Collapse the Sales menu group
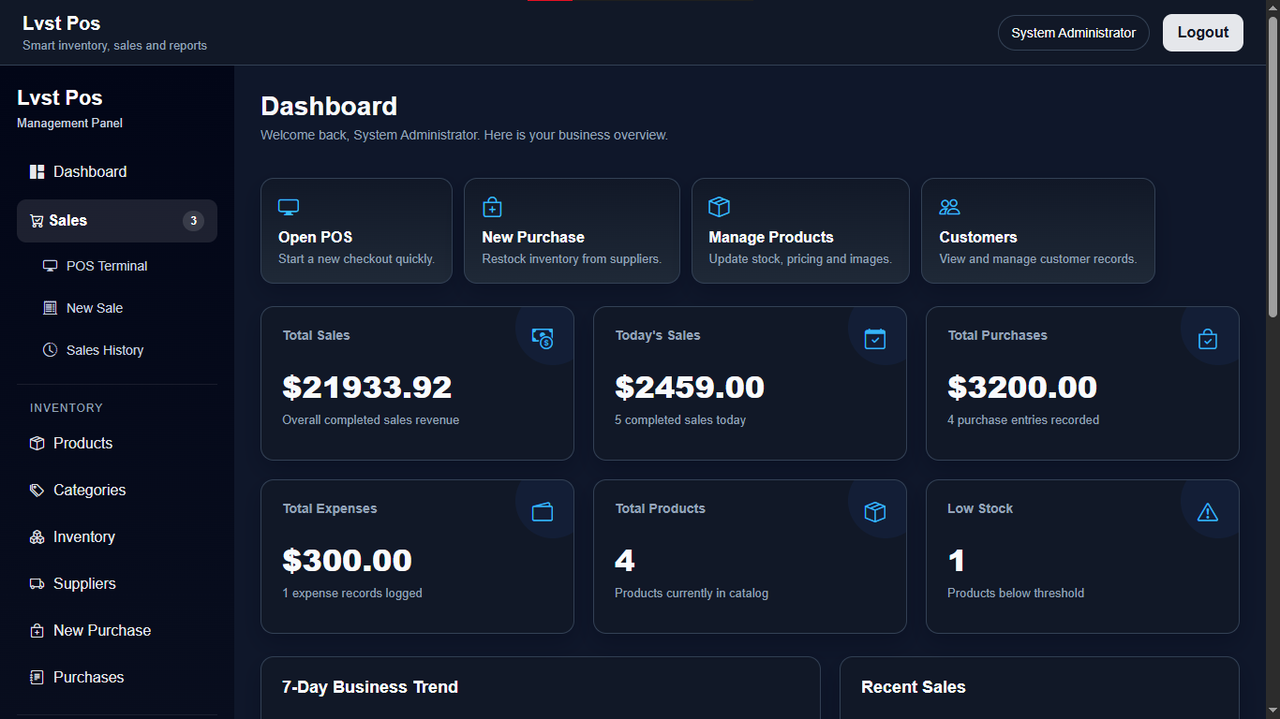This screenshot has height=719, width=1280. click(117, 221)
